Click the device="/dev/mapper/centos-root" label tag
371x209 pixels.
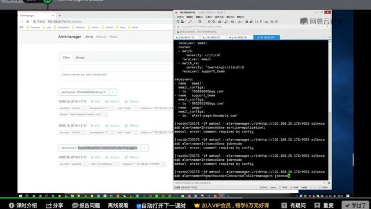click(81, 114)
